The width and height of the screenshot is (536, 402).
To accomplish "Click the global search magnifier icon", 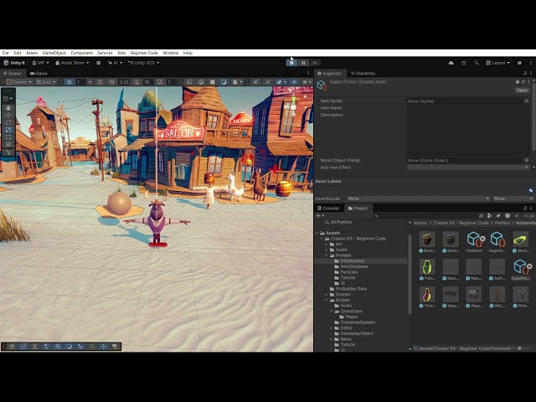I will [x=477, y=63].
